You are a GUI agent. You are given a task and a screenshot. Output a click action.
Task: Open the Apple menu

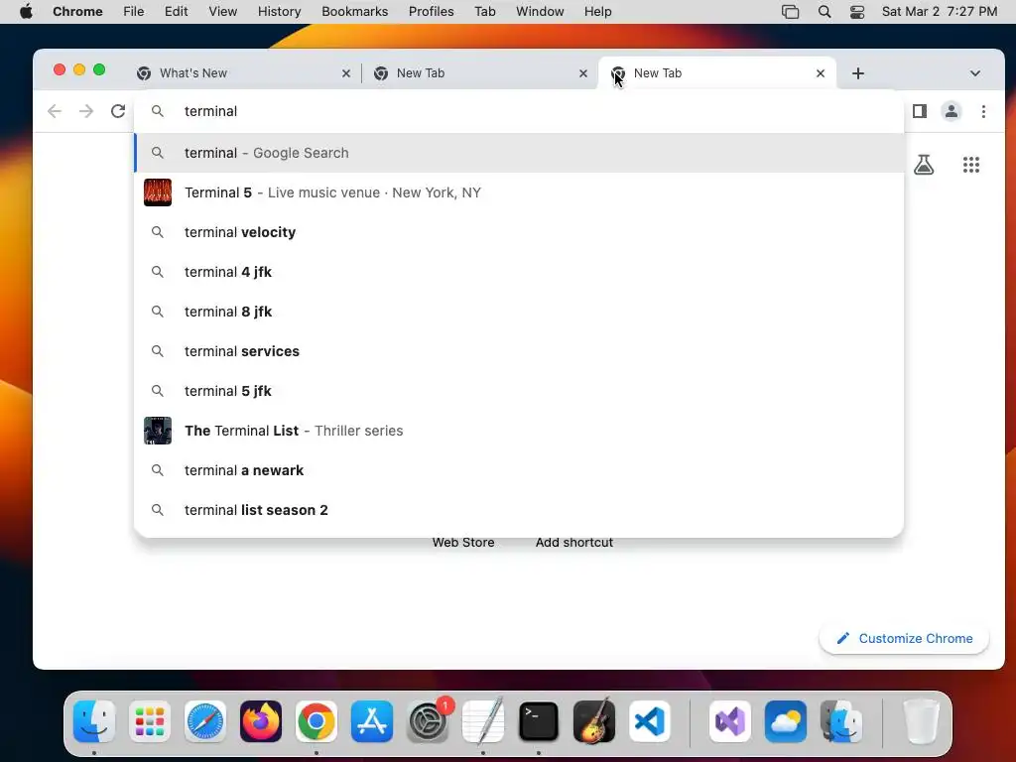(x=26, y=12)
